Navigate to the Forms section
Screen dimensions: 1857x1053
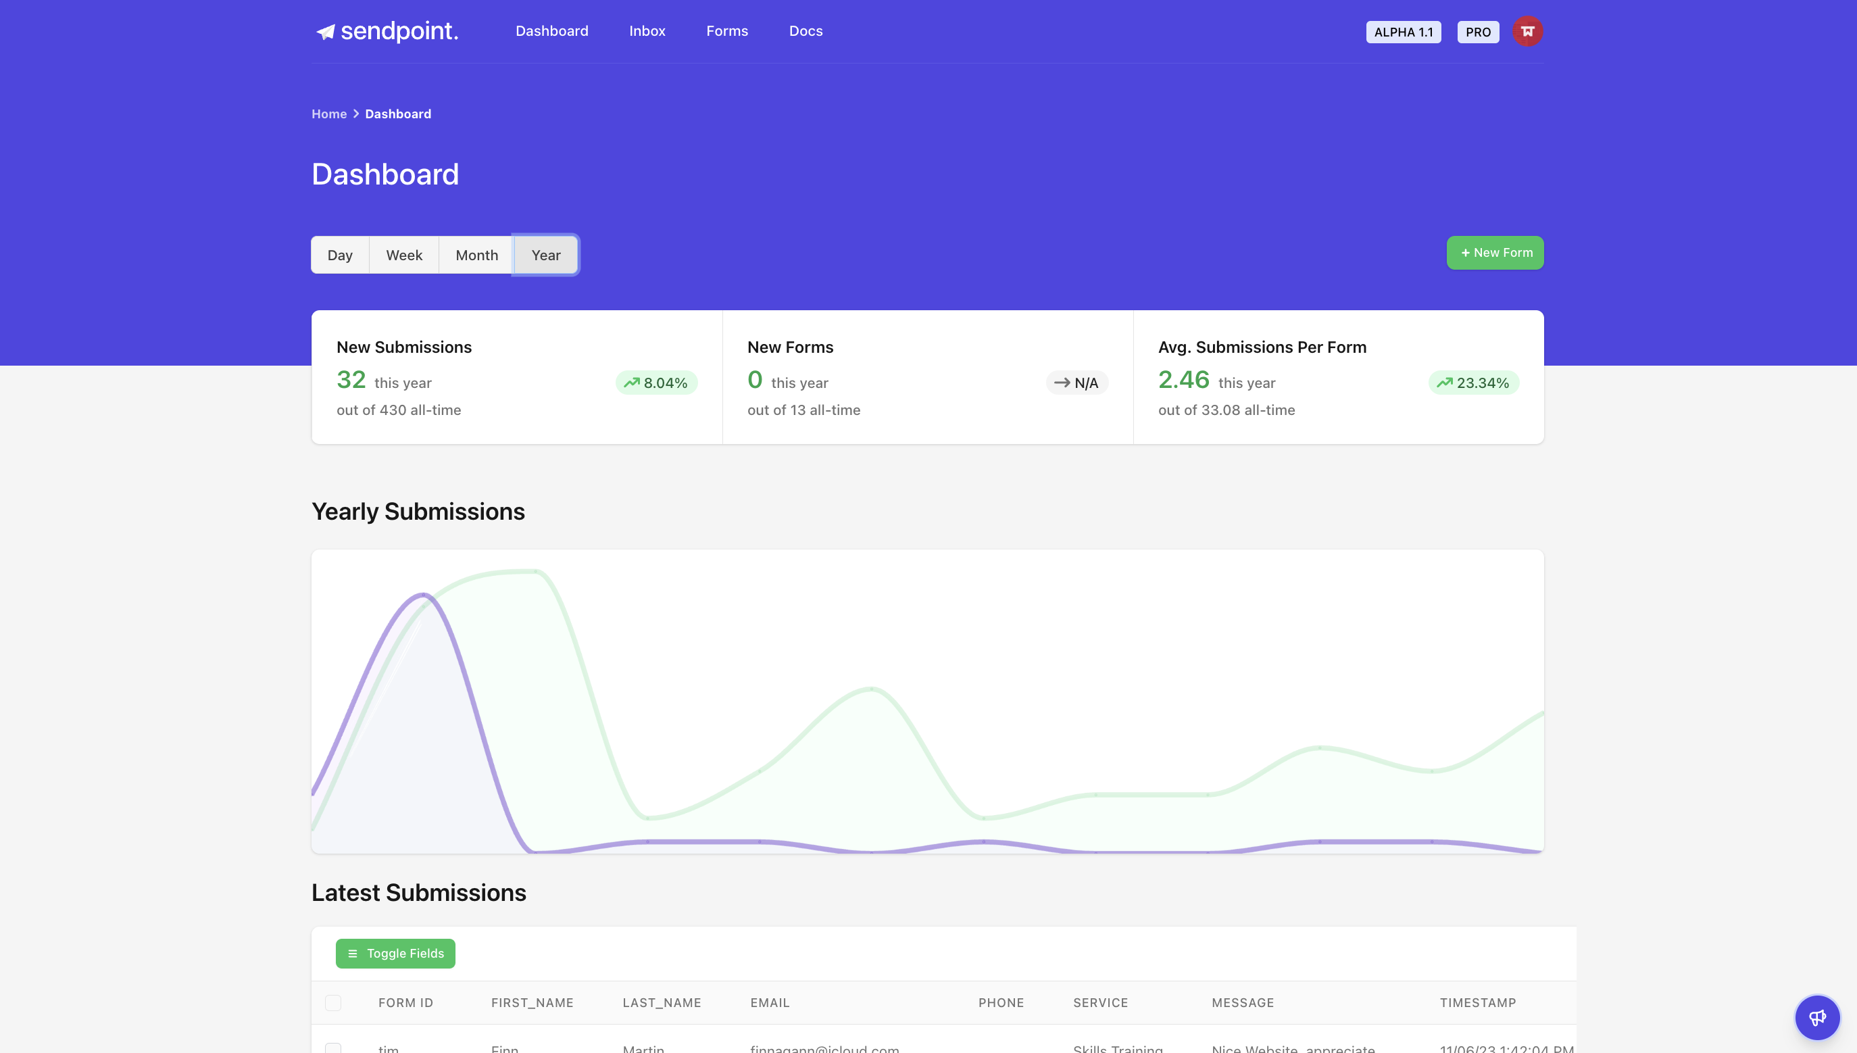pyautogui.click(x=726, y=31)
